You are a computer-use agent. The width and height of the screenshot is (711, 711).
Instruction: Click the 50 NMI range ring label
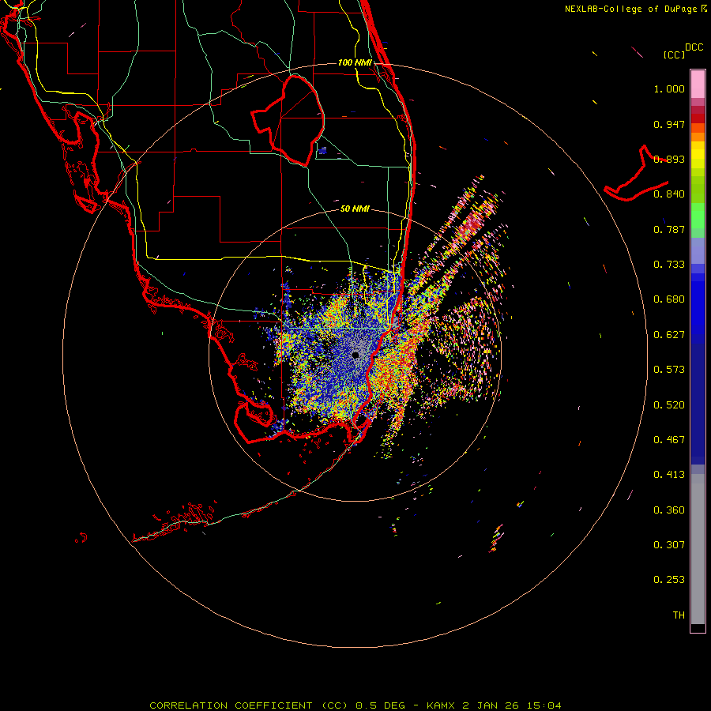[x=355, y=209]
